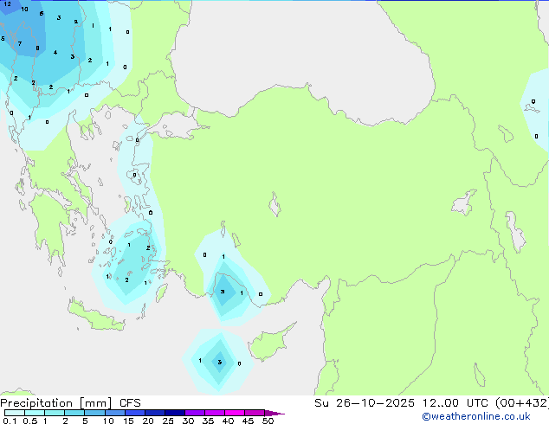The width and height of the screenshot is (549, 424).
Task: Select the 40–45 mm magenta legend swatch
Action: pyautogui.click(x=235, y=413)
